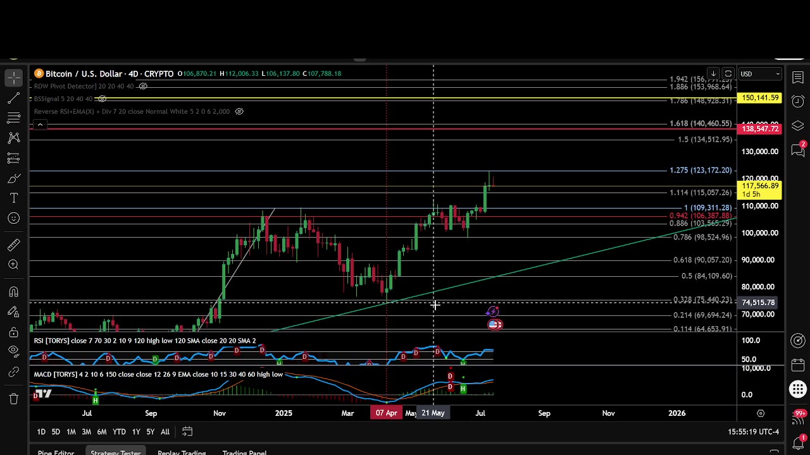The height and width of the screenshot is (455, 810).
Task: Open chart settings gear near time axis
Action: click(761, 413)
